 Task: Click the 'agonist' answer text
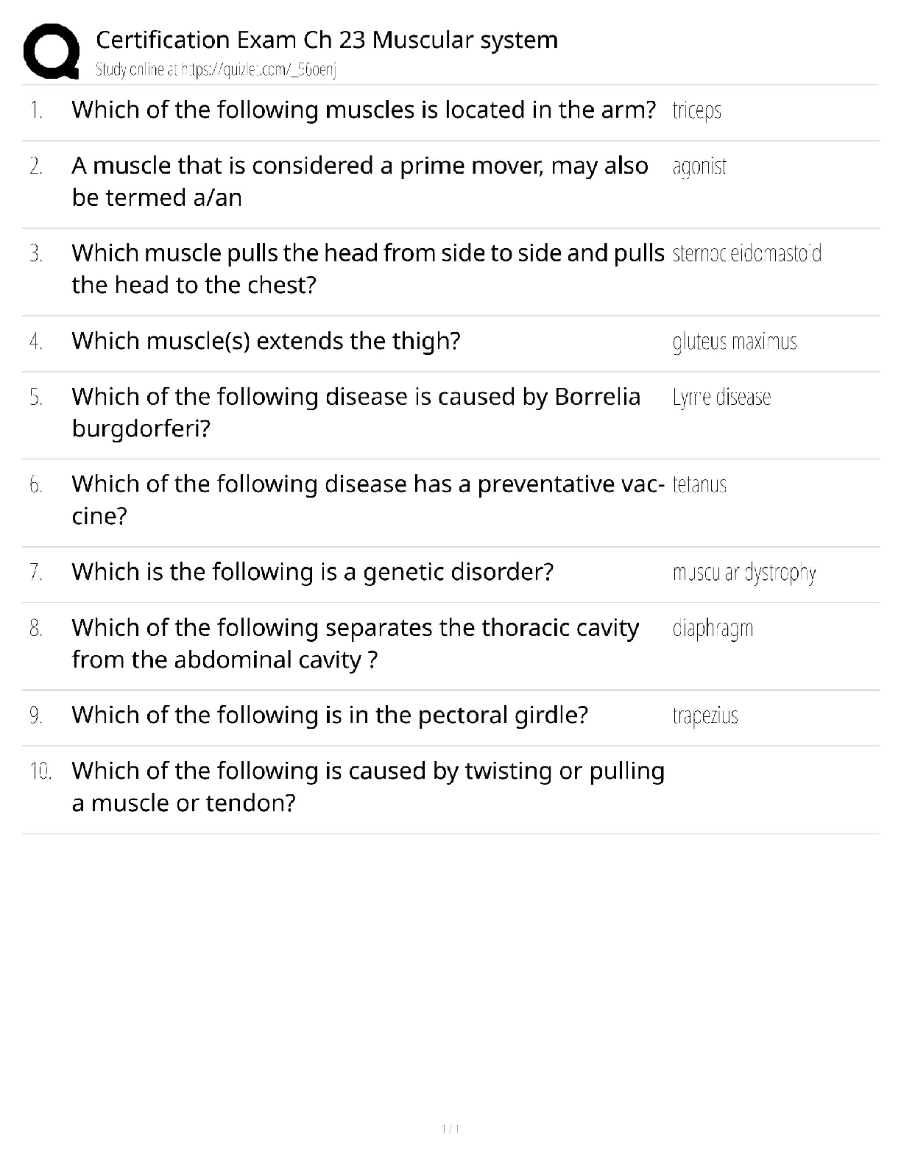699,167
